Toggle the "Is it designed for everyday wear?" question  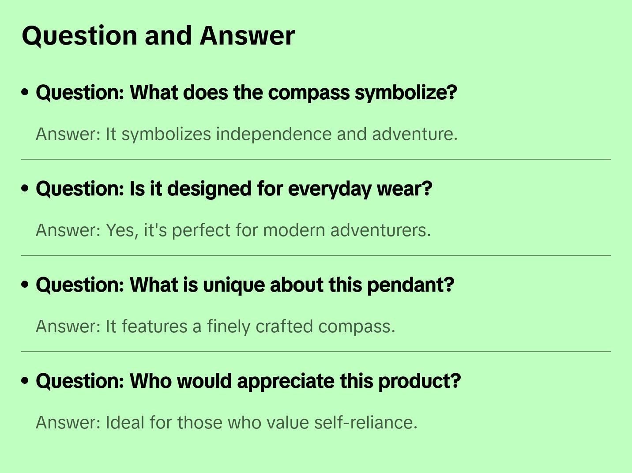pyautogui.click(x=234, y=189)
